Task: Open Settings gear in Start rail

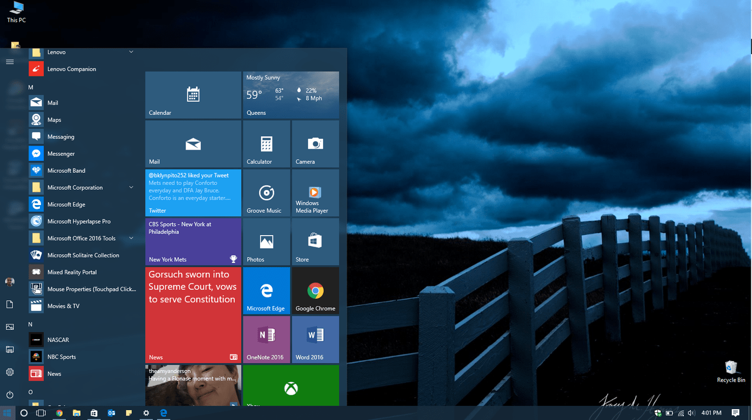Action: (x=10, y=372)
